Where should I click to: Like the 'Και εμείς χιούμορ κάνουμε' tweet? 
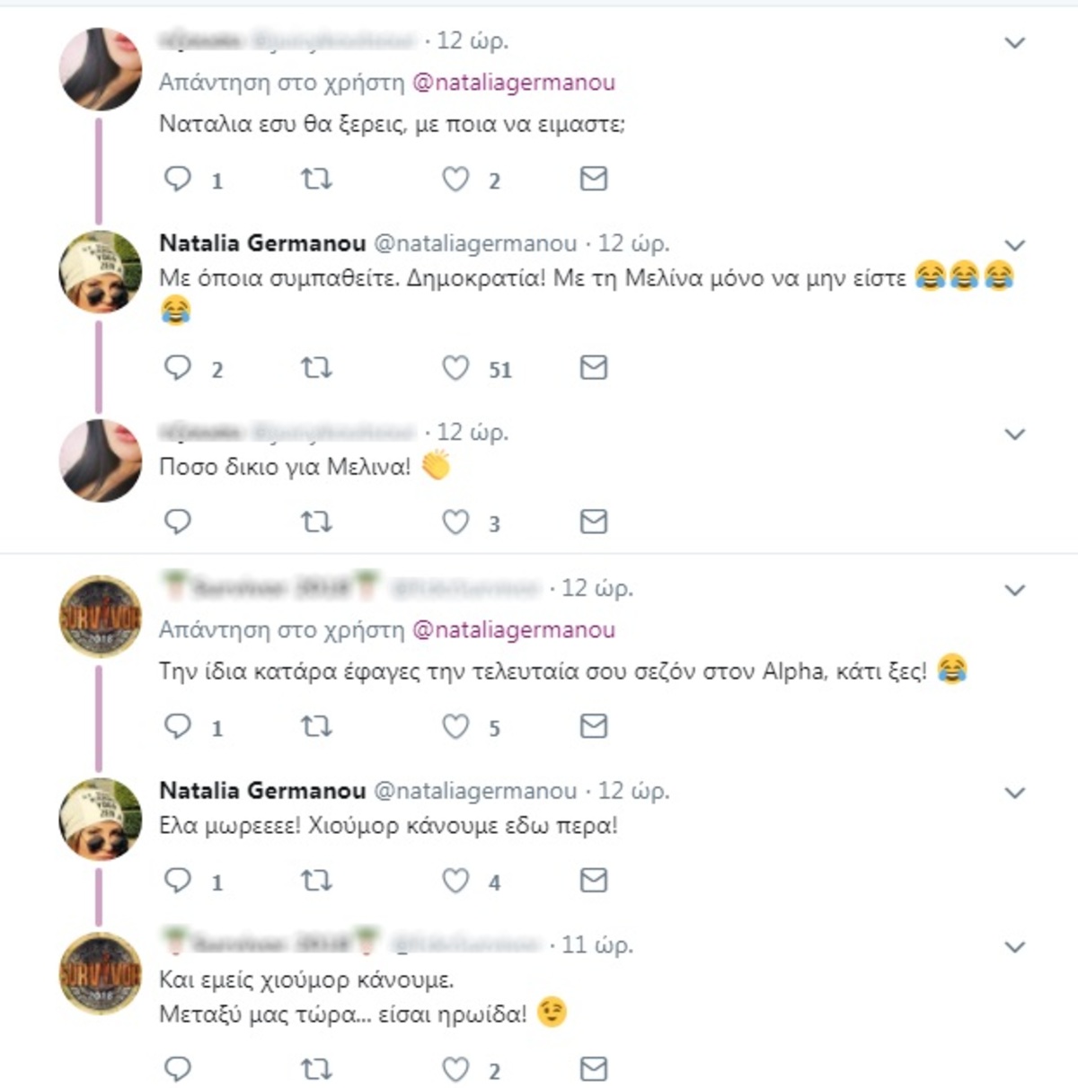pos(455,1069)
